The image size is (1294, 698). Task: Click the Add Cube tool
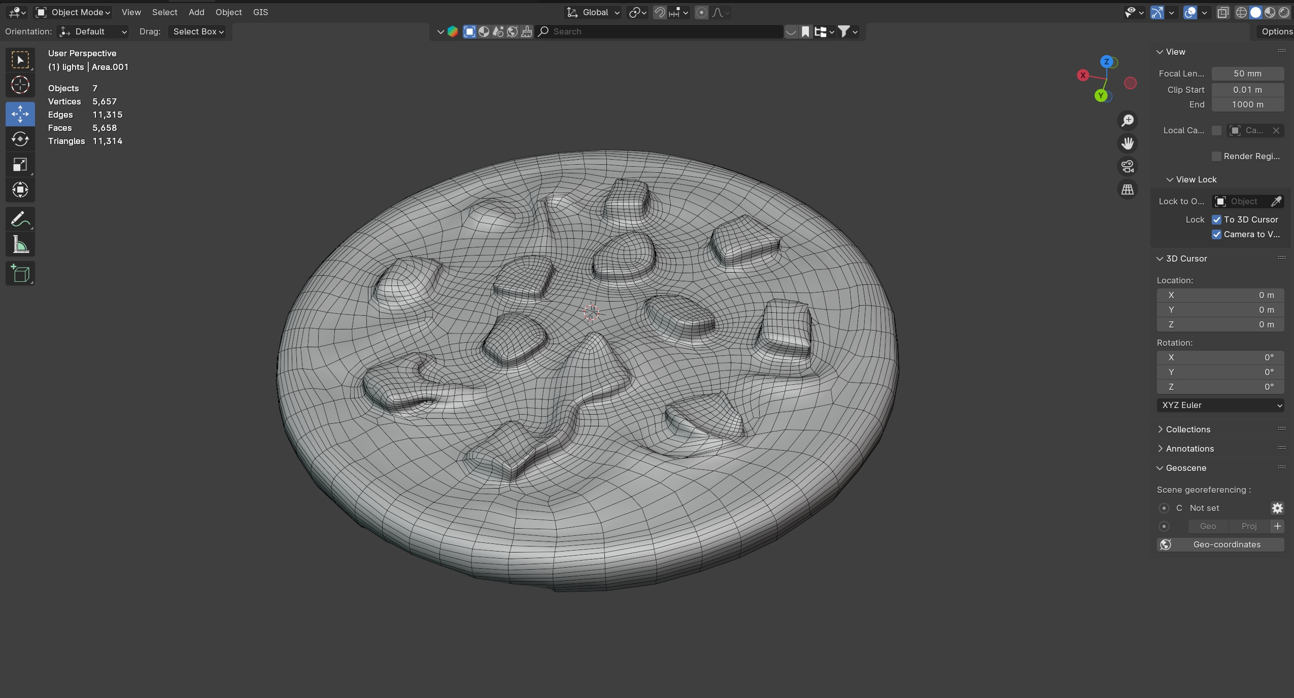pos(20,274)
